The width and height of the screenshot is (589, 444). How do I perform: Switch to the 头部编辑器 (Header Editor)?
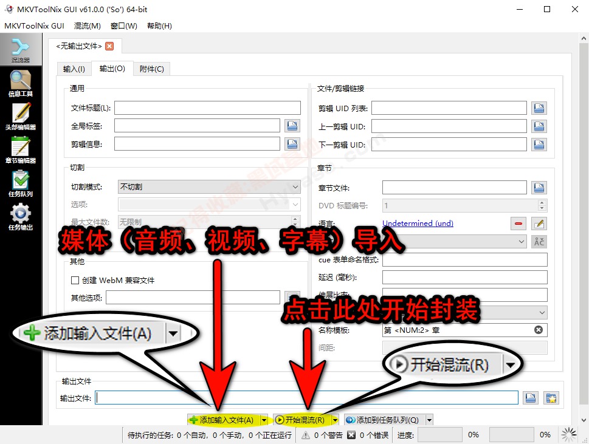point(21,117)
